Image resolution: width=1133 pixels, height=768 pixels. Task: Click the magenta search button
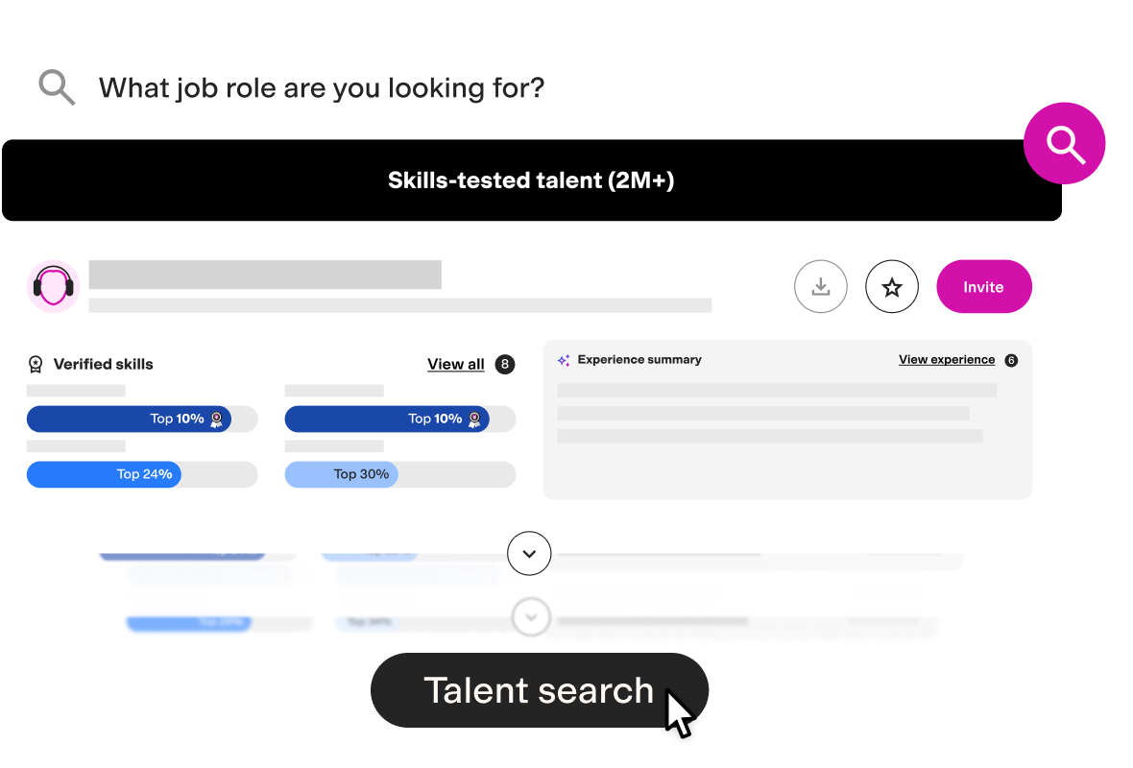1064,143
